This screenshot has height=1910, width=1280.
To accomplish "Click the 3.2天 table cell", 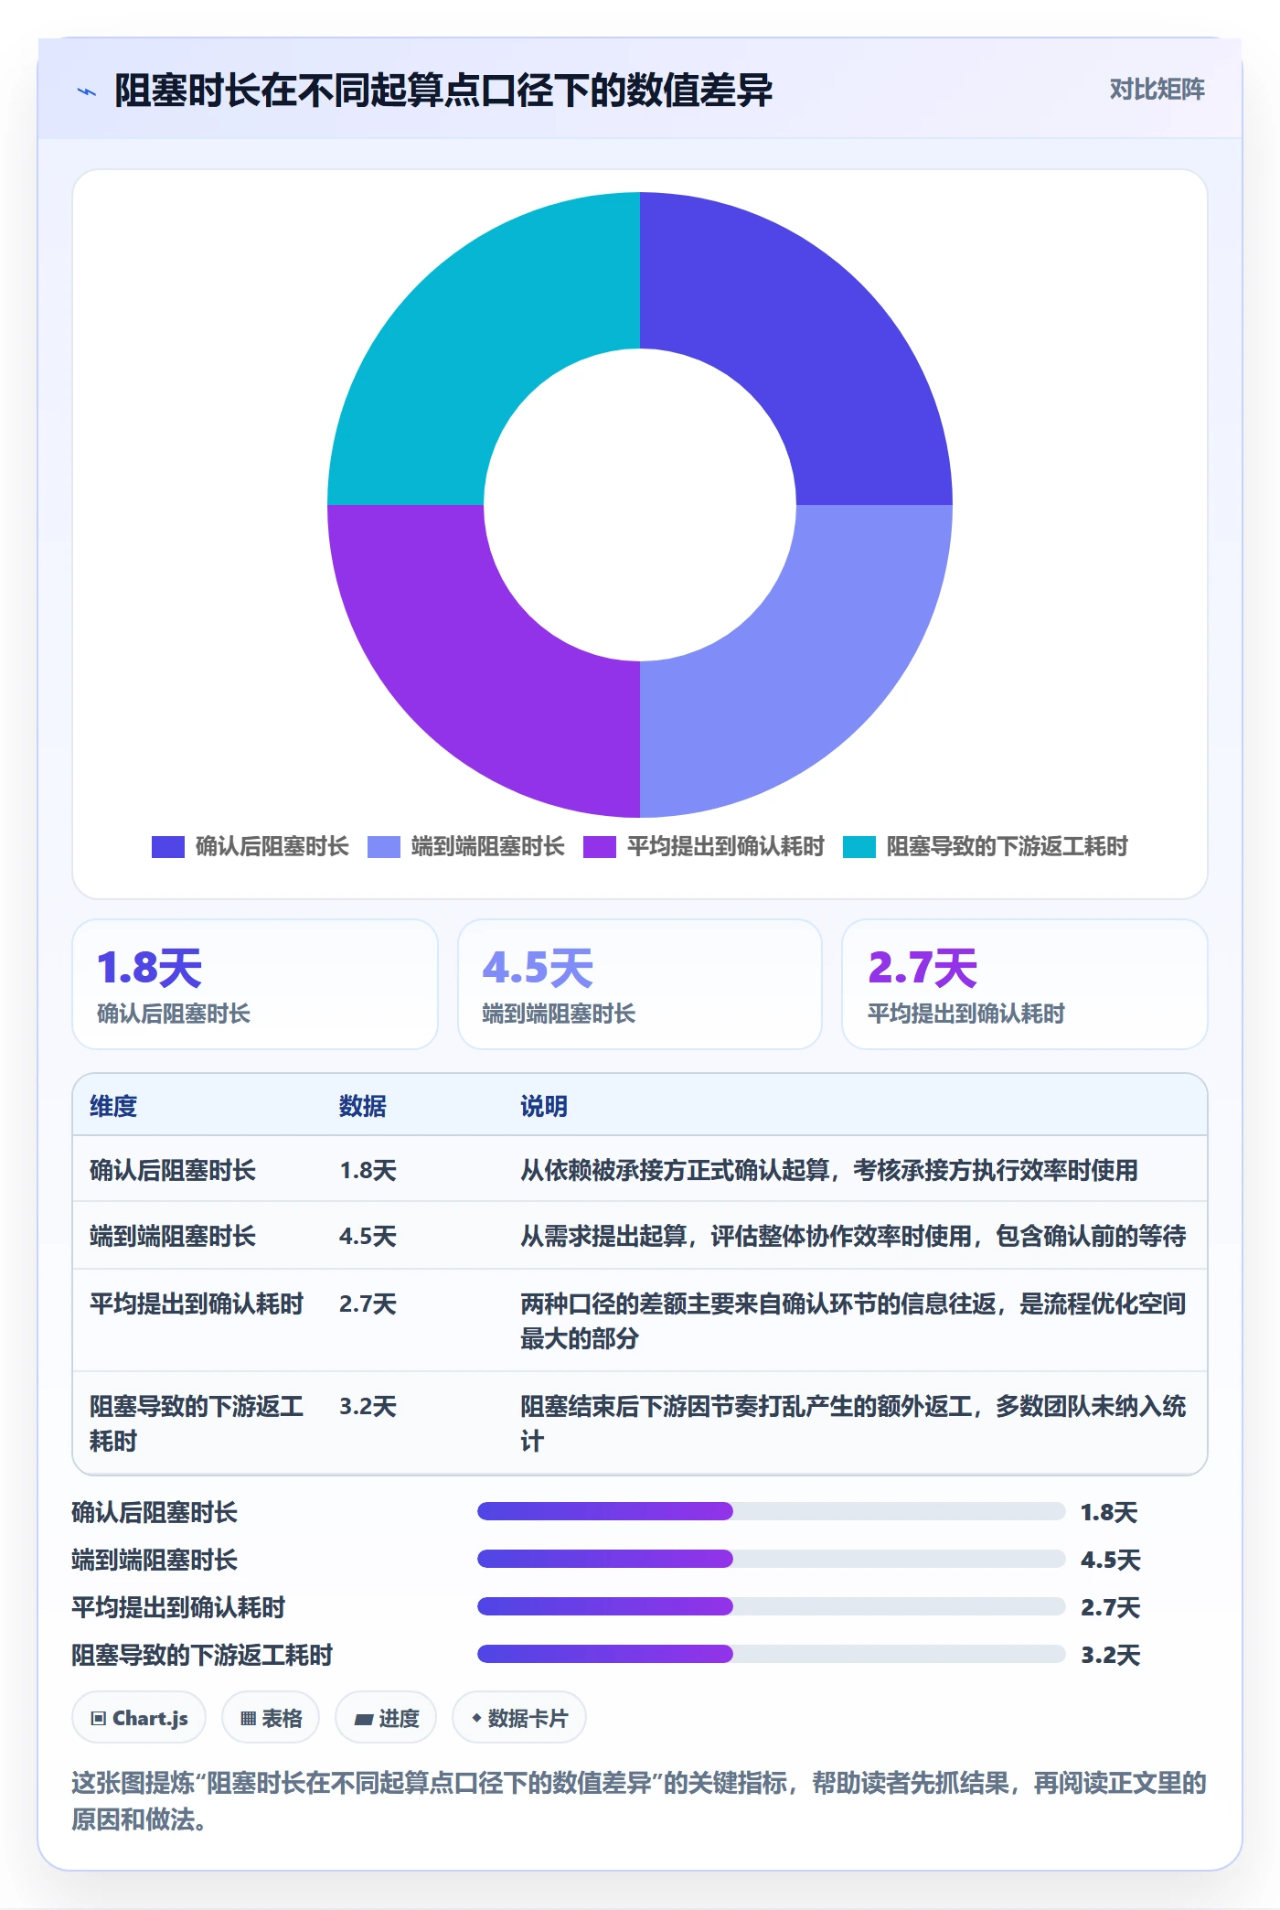I will click(368, 1407).
